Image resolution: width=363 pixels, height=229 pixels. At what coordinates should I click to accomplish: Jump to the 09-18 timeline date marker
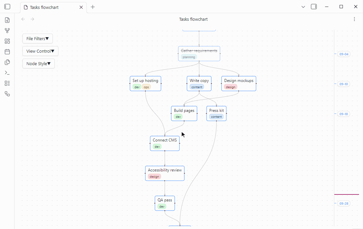(x=344, y=114)
